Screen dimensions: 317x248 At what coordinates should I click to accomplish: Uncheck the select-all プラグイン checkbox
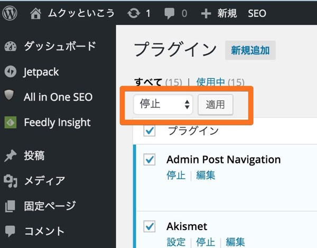[x=150, y=131]
